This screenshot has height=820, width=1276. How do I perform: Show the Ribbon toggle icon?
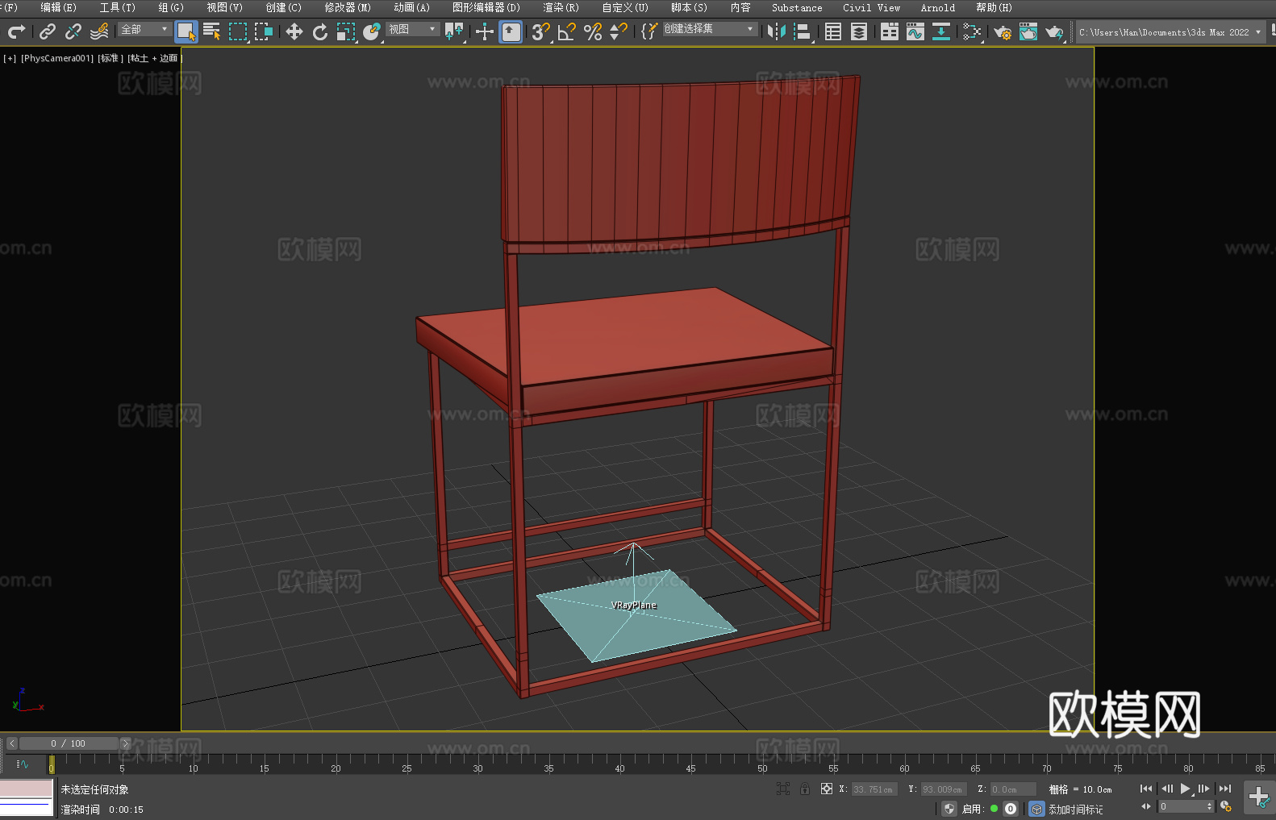[890, 32]
